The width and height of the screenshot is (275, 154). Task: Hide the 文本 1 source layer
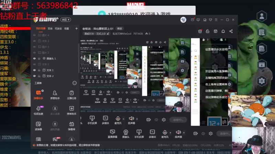pyautogui.click(x=34, y=70)
